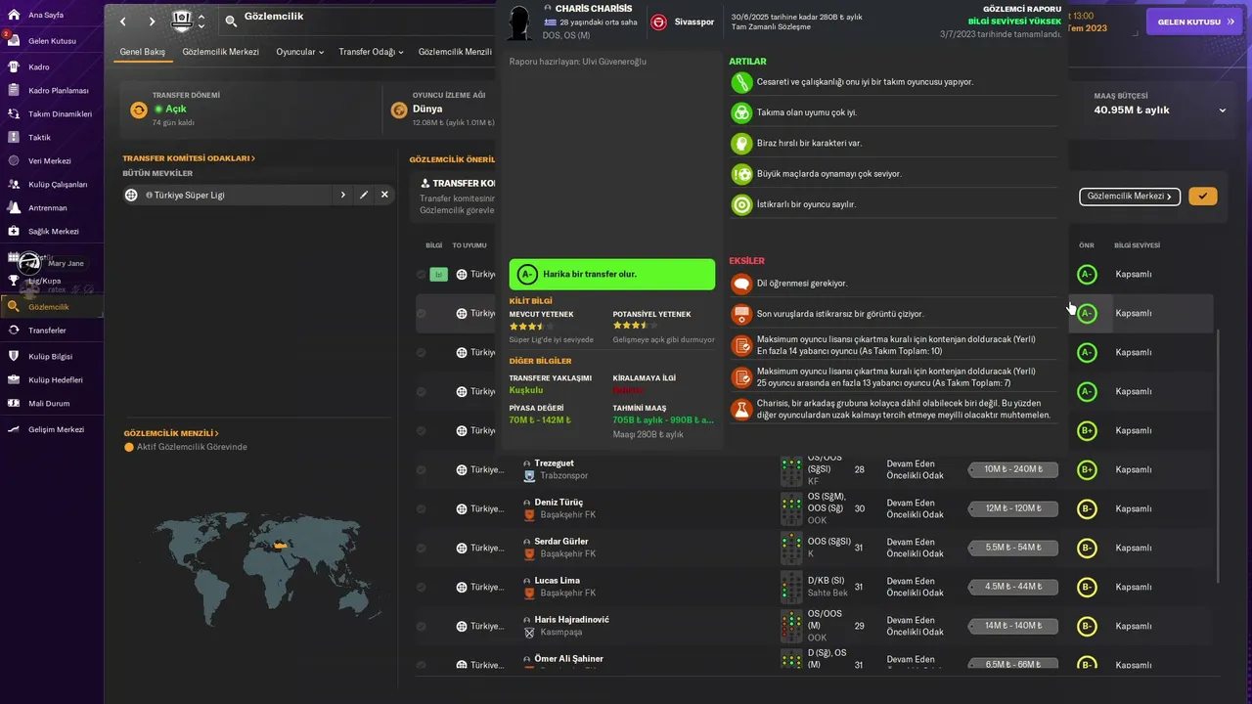This screenshot has height=704, width=1252.
Task: Navigate forward with the right arrow
Action: (x=152, y=21)
